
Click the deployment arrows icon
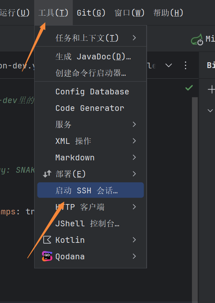[x=47, y=174]
